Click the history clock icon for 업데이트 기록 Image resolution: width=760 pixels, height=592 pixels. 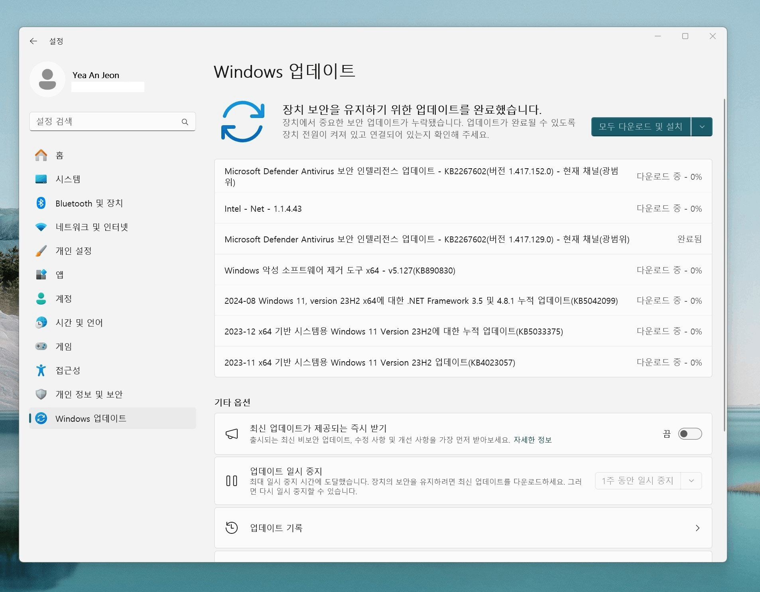coord(232,528)
